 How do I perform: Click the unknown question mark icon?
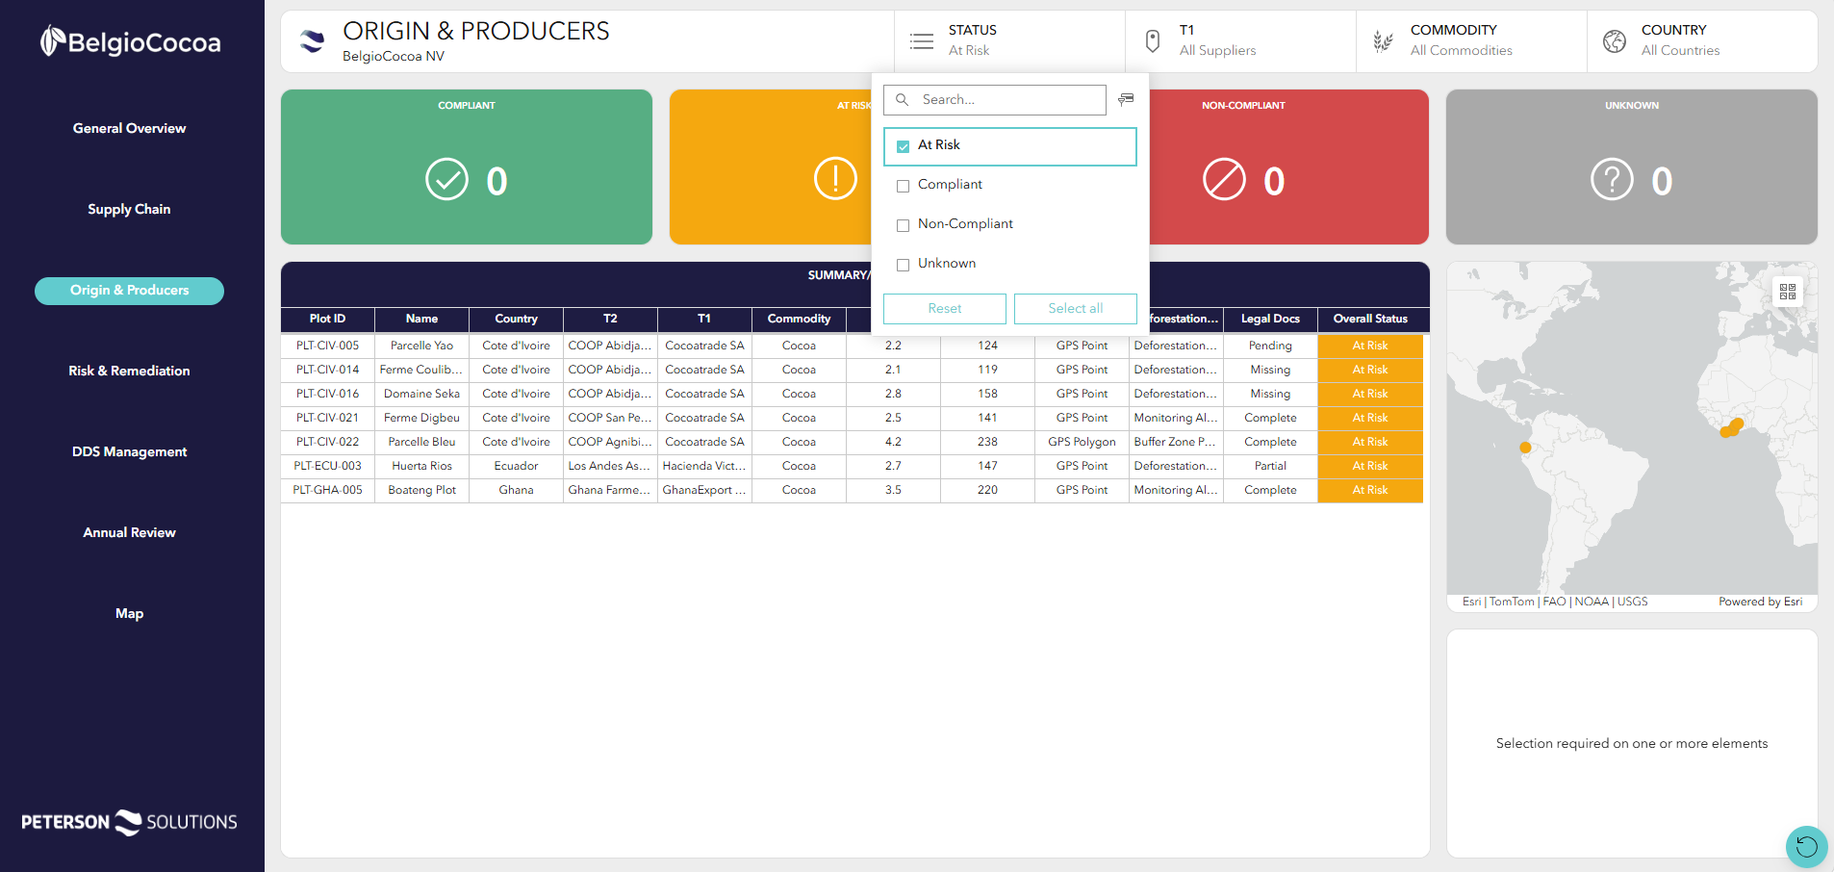[x=1613, y=180]
